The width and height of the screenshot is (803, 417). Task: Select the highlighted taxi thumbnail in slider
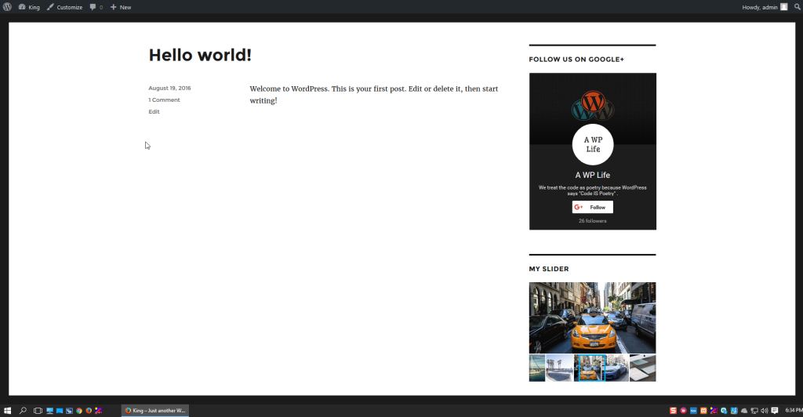(589, 368)
